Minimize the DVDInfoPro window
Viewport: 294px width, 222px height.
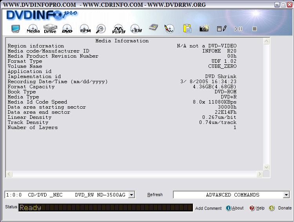point(277,5)
